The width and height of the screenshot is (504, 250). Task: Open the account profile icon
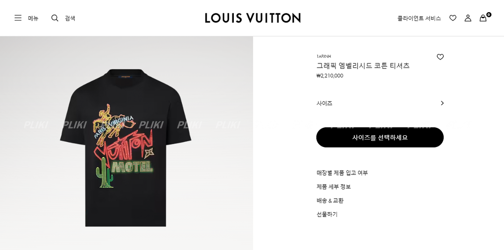(x=468, y=18)
